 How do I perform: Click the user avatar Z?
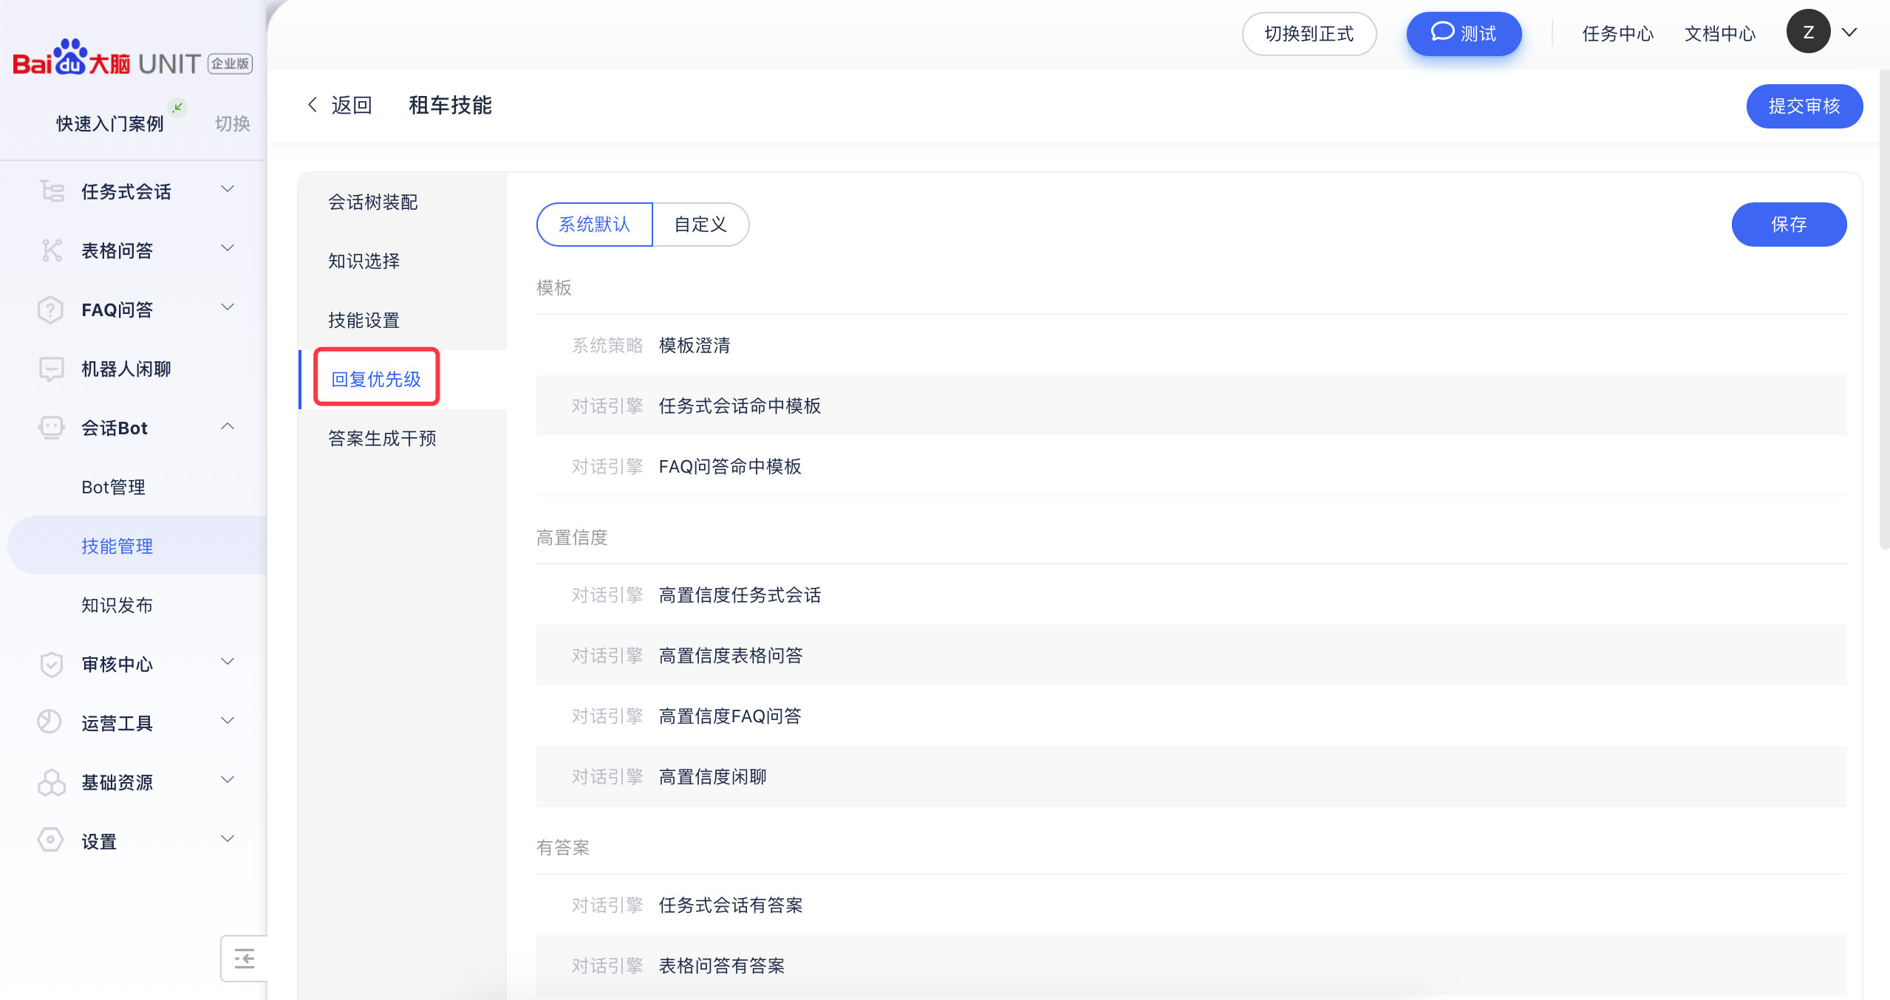coord(1808,32)
